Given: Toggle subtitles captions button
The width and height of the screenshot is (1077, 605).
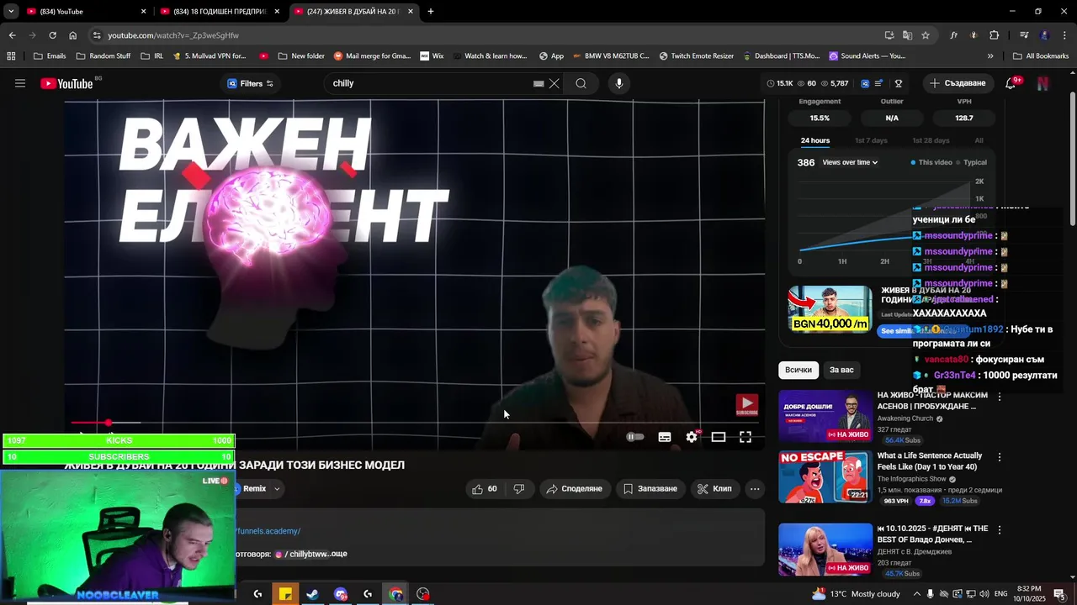Looking at the screenshot, I should [x=665, y=437].
